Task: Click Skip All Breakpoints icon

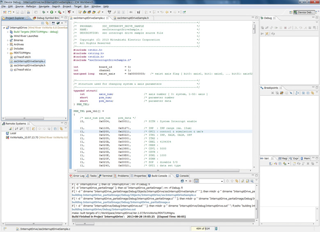Action: point(291,93)
